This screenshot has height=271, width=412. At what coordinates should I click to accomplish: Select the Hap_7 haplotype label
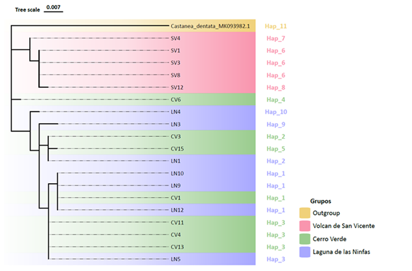click(x=276, y=39)
